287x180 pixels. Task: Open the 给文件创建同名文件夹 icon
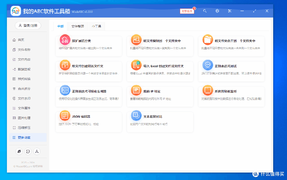65,65
